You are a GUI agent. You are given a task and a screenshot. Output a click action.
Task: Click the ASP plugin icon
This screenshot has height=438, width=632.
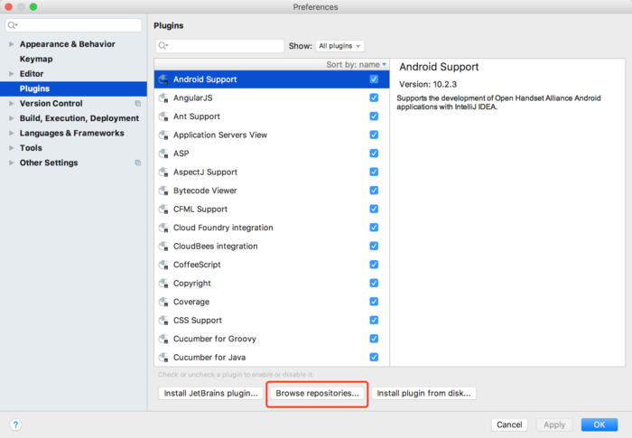[x=163, y=154]
